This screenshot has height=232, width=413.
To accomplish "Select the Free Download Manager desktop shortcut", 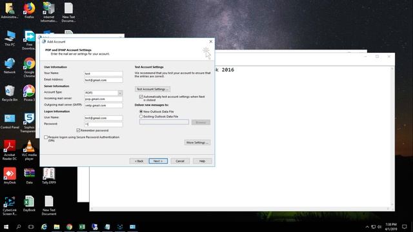I will pos(29,39).
